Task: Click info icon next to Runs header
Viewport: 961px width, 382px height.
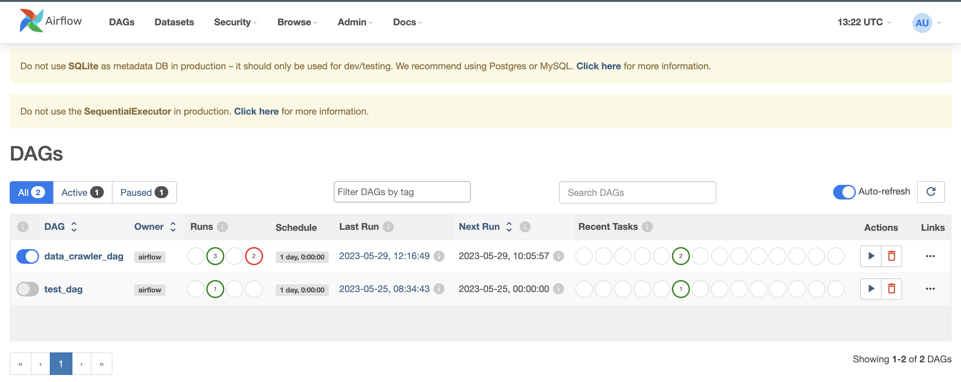Action: coord(222,227)
